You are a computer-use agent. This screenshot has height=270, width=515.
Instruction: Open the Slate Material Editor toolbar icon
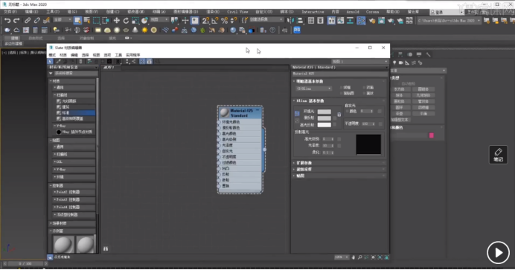point(361,20)
